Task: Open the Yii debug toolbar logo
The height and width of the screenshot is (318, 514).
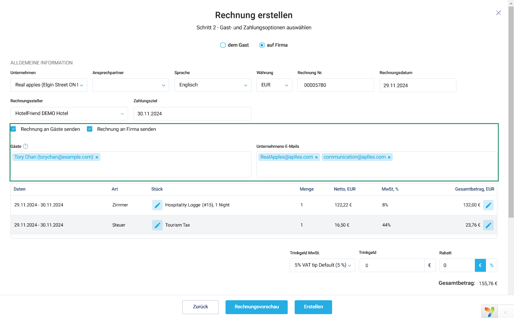Action: coord(489,311)
